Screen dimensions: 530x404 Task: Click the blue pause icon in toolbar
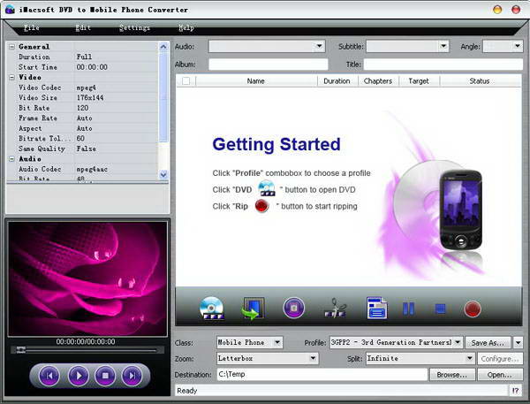click(x=409, y=309)
